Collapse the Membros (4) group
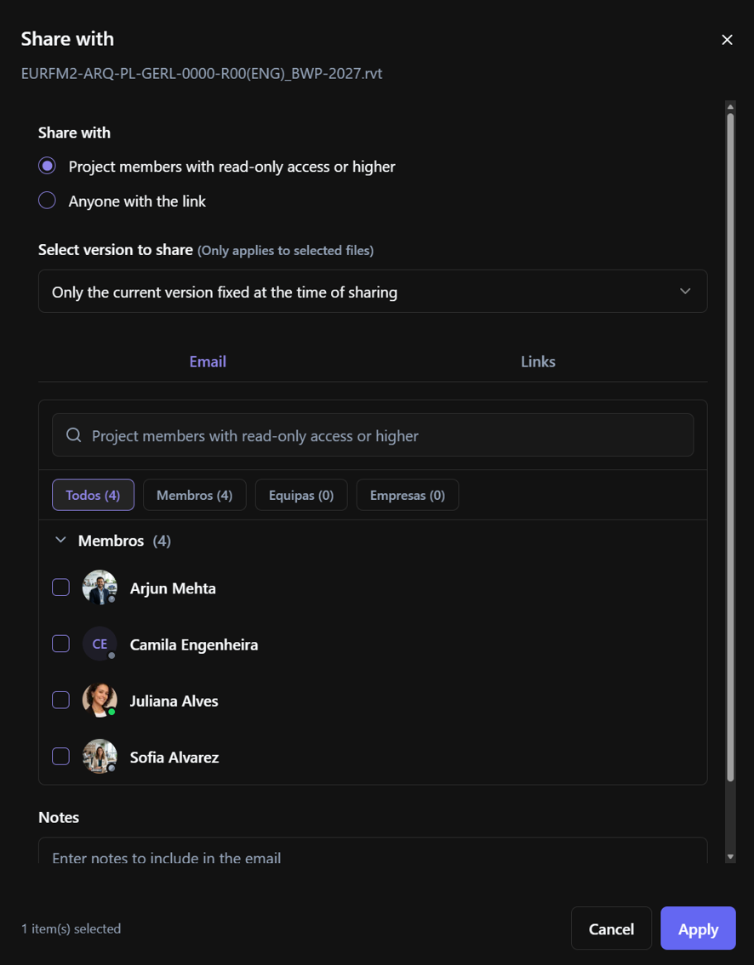This screenshot has width=754, height=965. point(60,541)
